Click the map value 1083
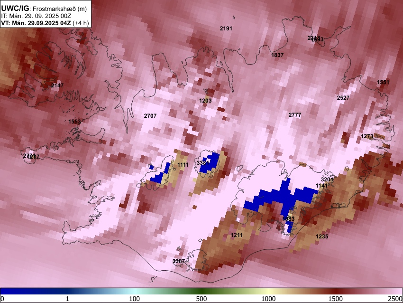Image resolution: width=403 pixels, height=303 pixels. point(288,219)
